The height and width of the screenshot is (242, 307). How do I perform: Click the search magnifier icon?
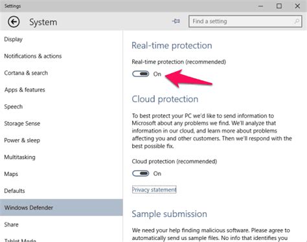coord(297,21)
